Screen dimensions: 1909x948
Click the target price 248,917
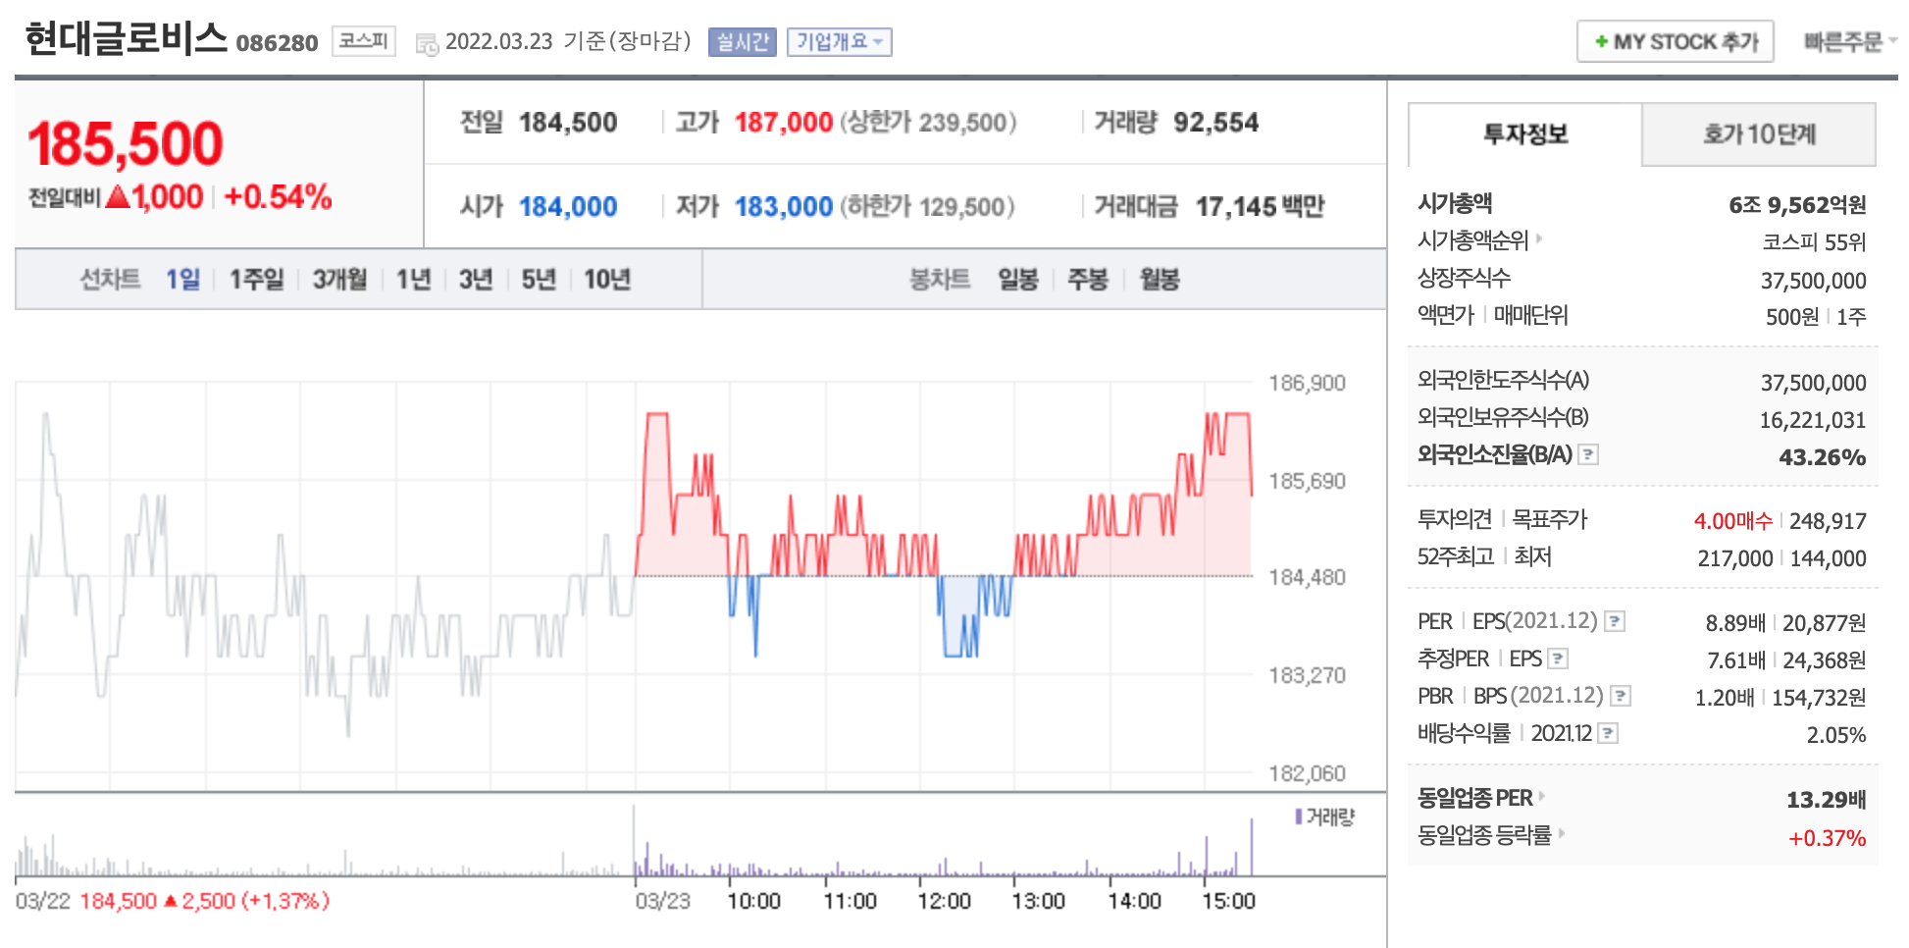tap(1828, 521)
